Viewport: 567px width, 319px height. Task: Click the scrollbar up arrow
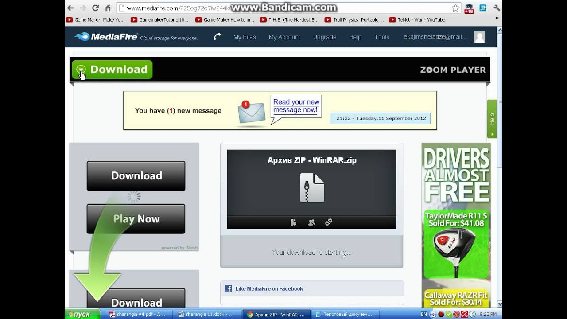point(500,30)
